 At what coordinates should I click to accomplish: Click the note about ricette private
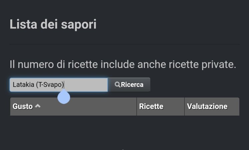tap(123, 64)
